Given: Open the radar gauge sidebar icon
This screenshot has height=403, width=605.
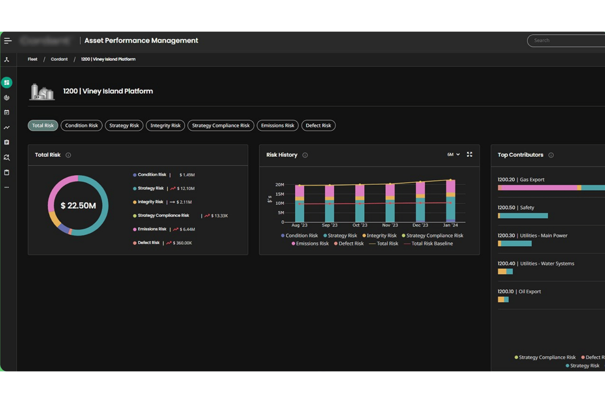Looking at the screenshot, I should click(7, 98).
